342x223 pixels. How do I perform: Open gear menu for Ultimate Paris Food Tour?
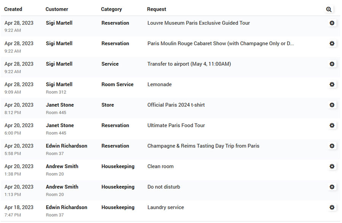[332, 126]
